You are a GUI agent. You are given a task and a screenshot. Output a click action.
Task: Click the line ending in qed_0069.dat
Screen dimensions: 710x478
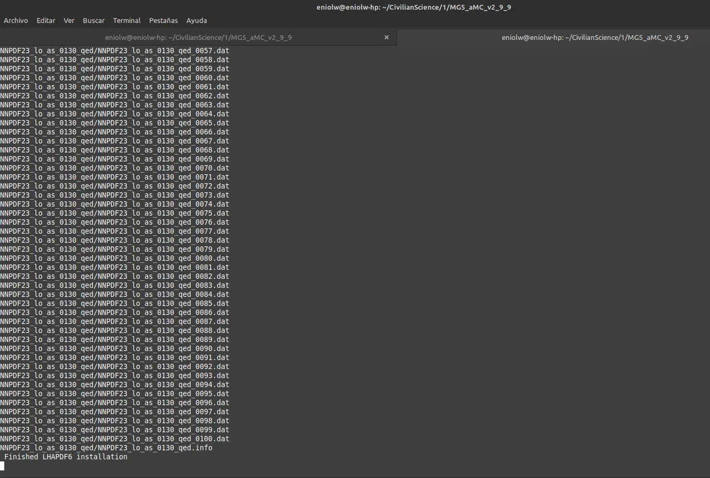pyautogui.click(x=114, y=159)
